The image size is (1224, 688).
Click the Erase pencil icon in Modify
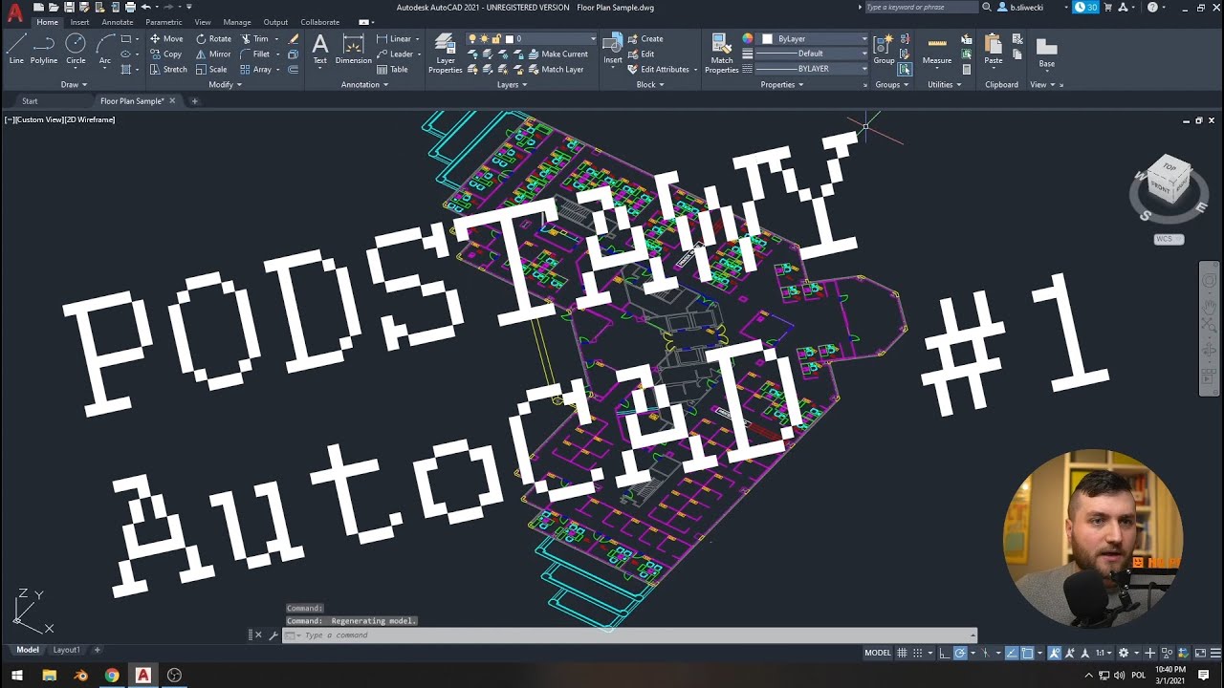click(x=294, y=39)
